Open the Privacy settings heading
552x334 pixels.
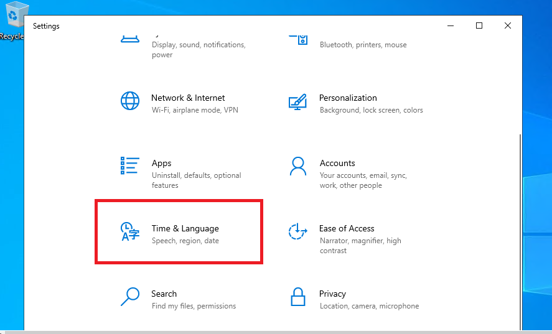(x=333, y=294)
